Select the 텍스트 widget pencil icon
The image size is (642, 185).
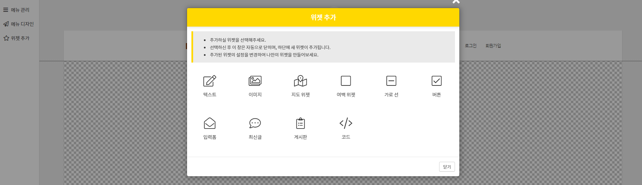[210, 81]
